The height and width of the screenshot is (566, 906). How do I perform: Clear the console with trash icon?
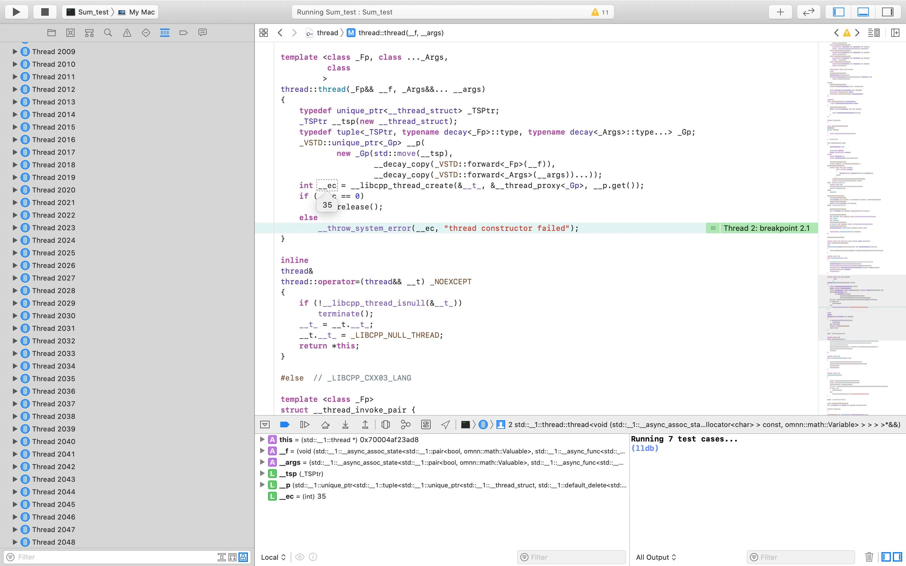click(x=869, y=557)
